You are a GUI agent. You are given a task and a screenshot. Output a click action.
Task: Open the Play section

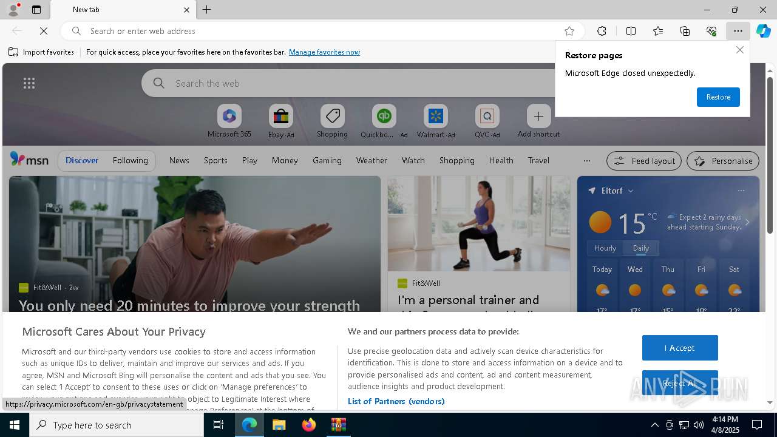click(249, 160)
